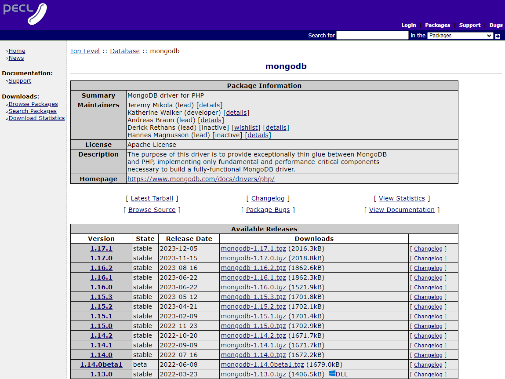The height and width of the screenshot is (379, 505).
Task: Click the PECL logo
Action: point(25,14)
